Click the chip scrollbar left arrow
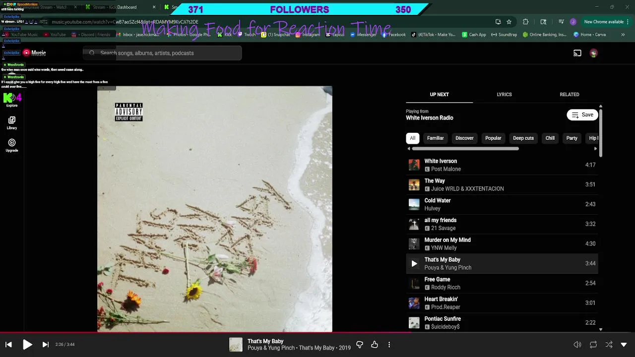Viewport: 635px width, 357px height. [x=409, y=149]
